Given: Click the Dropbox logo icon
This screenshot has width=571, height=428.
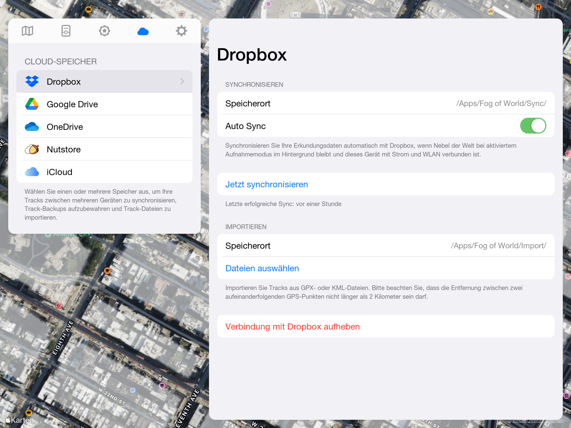Looking at the screenshot, I should pyautogui.click(x=32, y=82).
